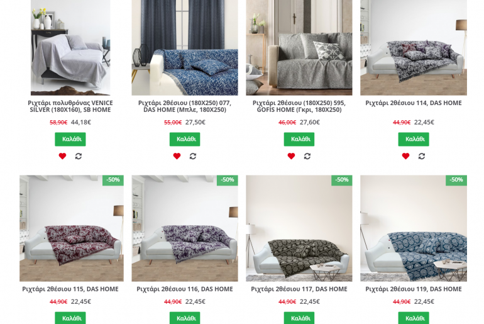
Task: Click Καλάθι button for Ριχτάρι 119
Action: pos(414,318)
